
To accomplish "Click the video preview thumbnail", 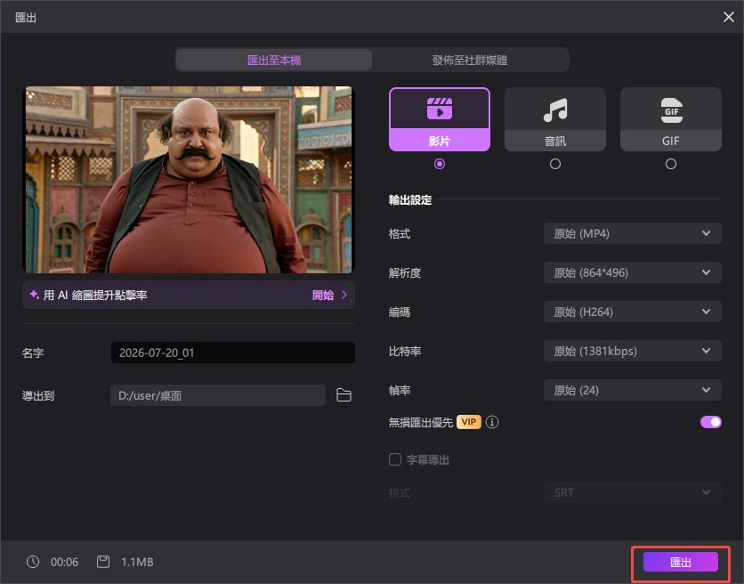I will coord(189,180).
